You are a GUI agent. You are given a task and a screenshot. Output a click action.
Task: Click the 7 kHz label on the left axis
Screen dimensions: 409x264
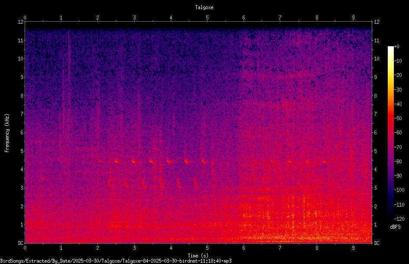coord(22,114)
